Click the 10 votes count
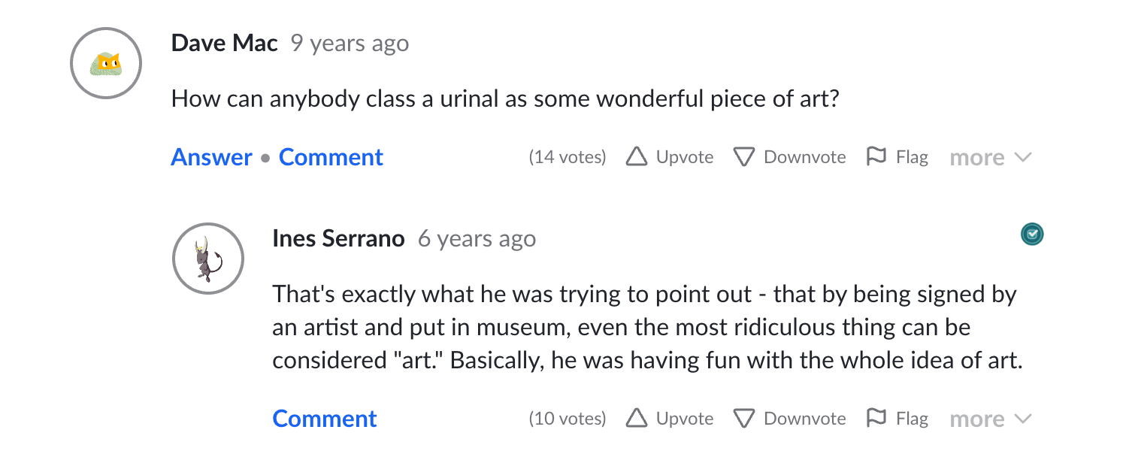1126x463 pixels. point(567,419)
